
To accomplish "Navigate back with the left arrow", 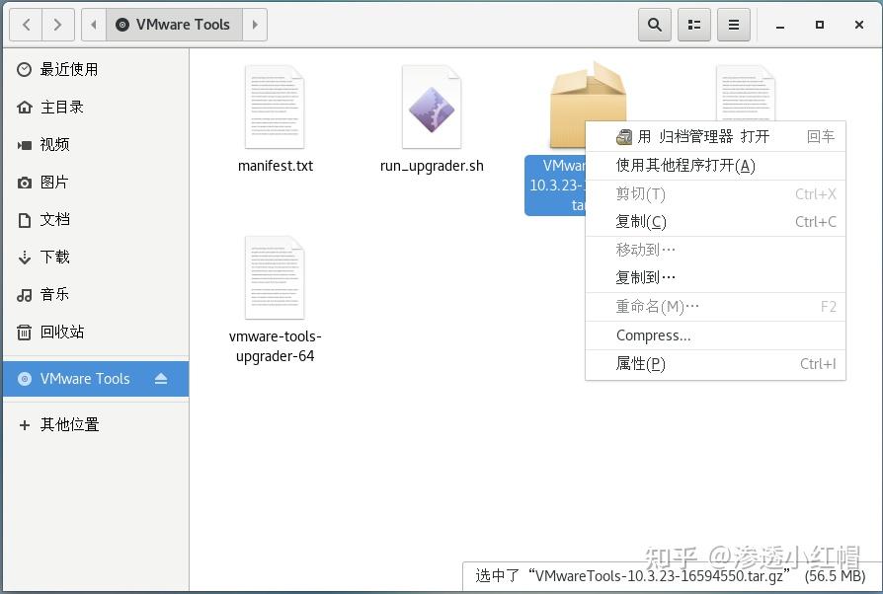I will [25, 24].
